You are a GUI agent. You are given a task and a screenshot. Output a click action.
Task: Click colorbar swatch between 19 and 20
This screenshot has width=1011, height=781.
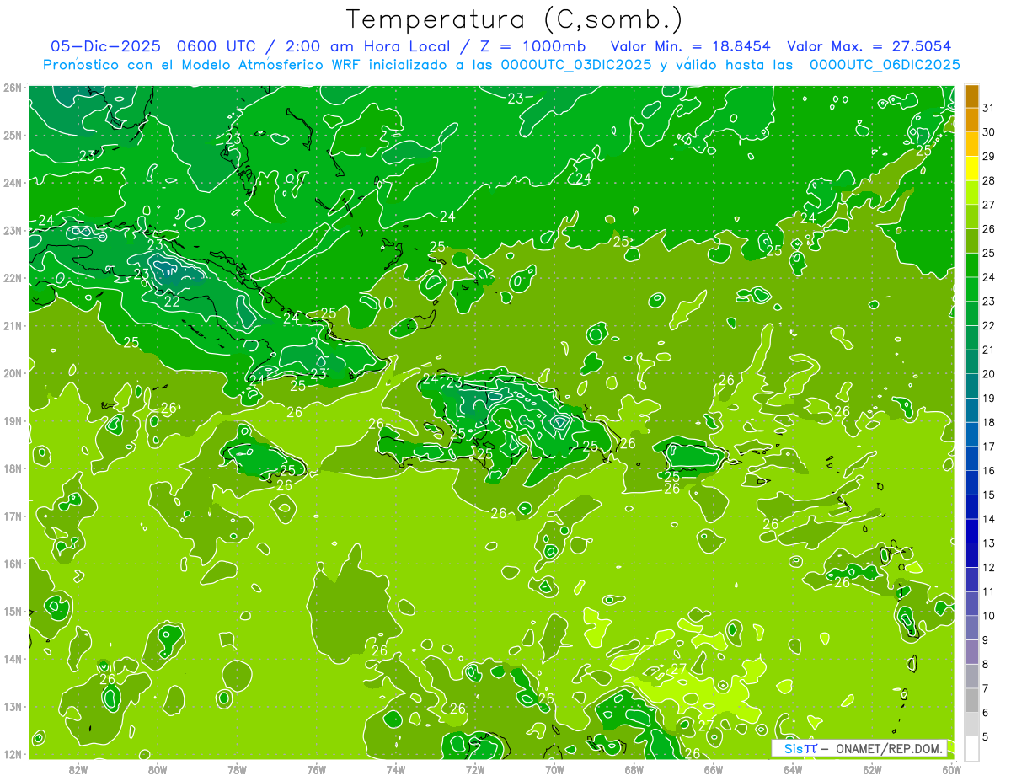point(971,385)
